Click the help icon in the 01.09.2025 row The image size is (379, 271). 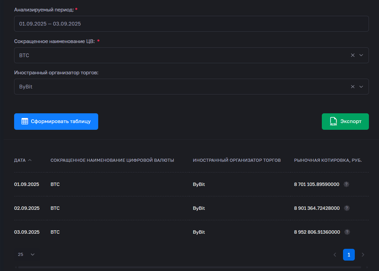346,184
